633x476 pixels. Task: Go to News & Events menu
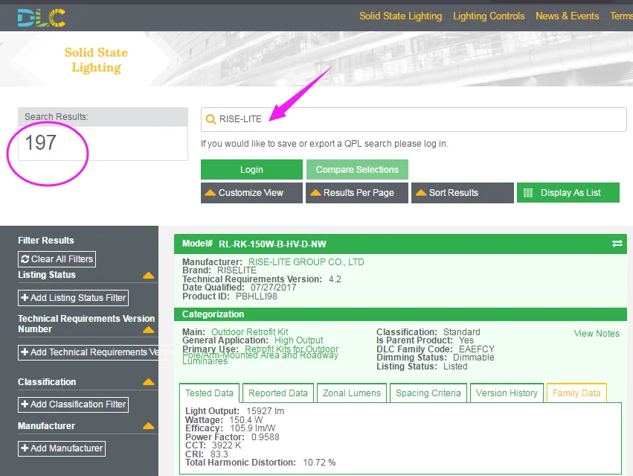pyautogui.click(x=568, y=16)
